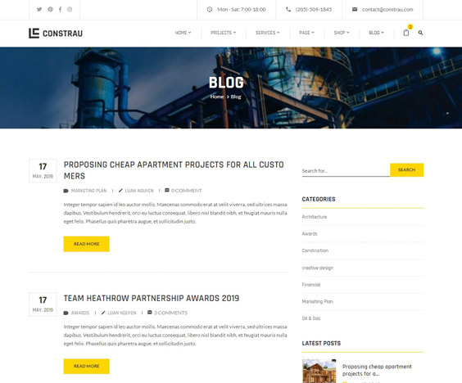
Task: Expand the Shop menu dropdown
Action: pos(342,33)
